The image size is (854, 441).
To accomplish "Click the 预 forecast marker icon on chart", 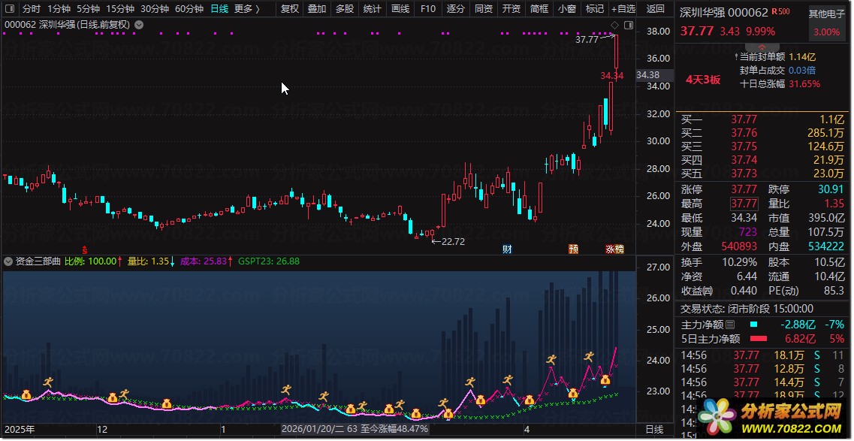I will click(574, 249).
